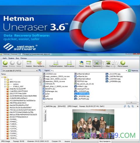Select file magic_academy_35935_rus.exe
Viewport: 140px width, 143px height.
[57, 76]
